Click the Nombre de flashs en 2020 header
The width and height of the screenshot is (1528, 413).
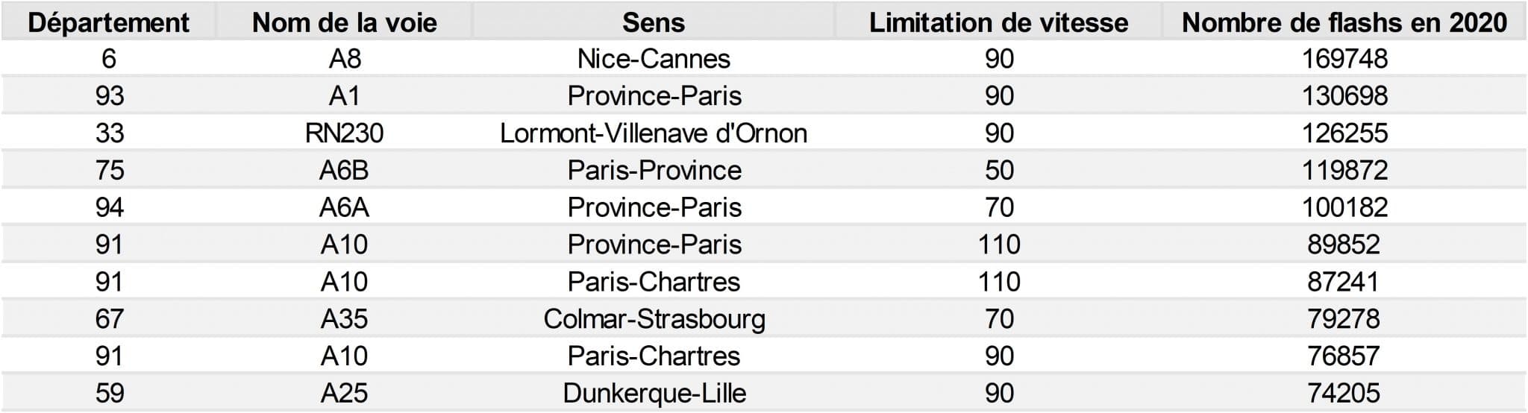tap(1344, 22)
